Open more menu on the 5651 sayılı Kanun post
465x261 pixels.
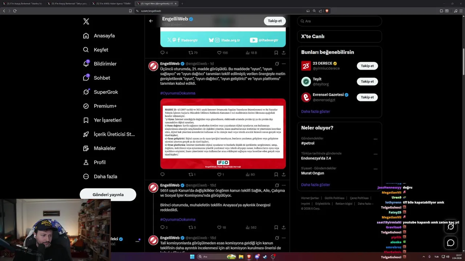(283, 185)
